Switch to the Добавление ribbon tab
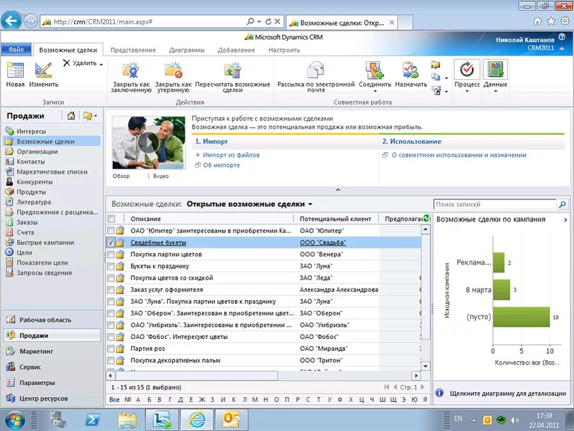Screen dimensions: 574x431 coord(236,50)
